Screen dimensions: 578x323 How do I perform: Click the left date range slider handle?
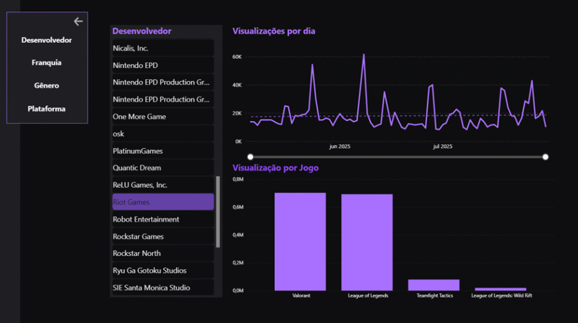(x=250, y=156)
